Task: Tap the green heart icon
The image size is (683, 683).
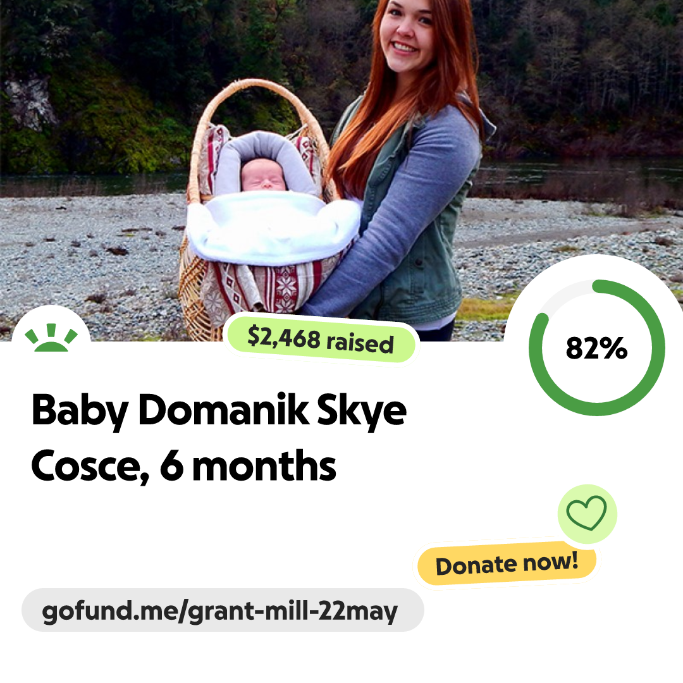Action: tap(586, 513)
